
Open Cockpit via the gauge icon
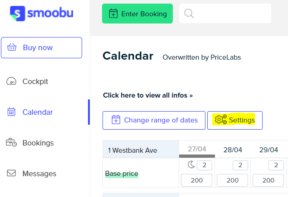pyautogui.click(x=11, y=81)
